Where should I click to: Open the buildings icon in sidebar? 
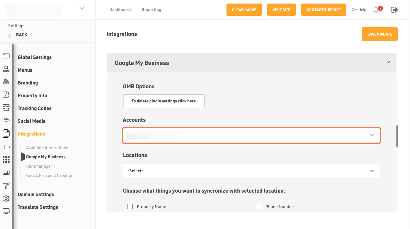6,81
